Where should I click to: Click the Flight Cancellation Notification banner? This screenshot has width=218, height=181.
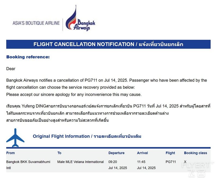coord(108,44)
